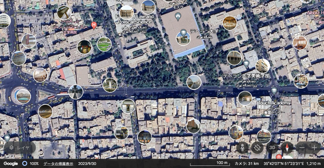Click the 100% loading percentage text

click(x=34, y=164)
